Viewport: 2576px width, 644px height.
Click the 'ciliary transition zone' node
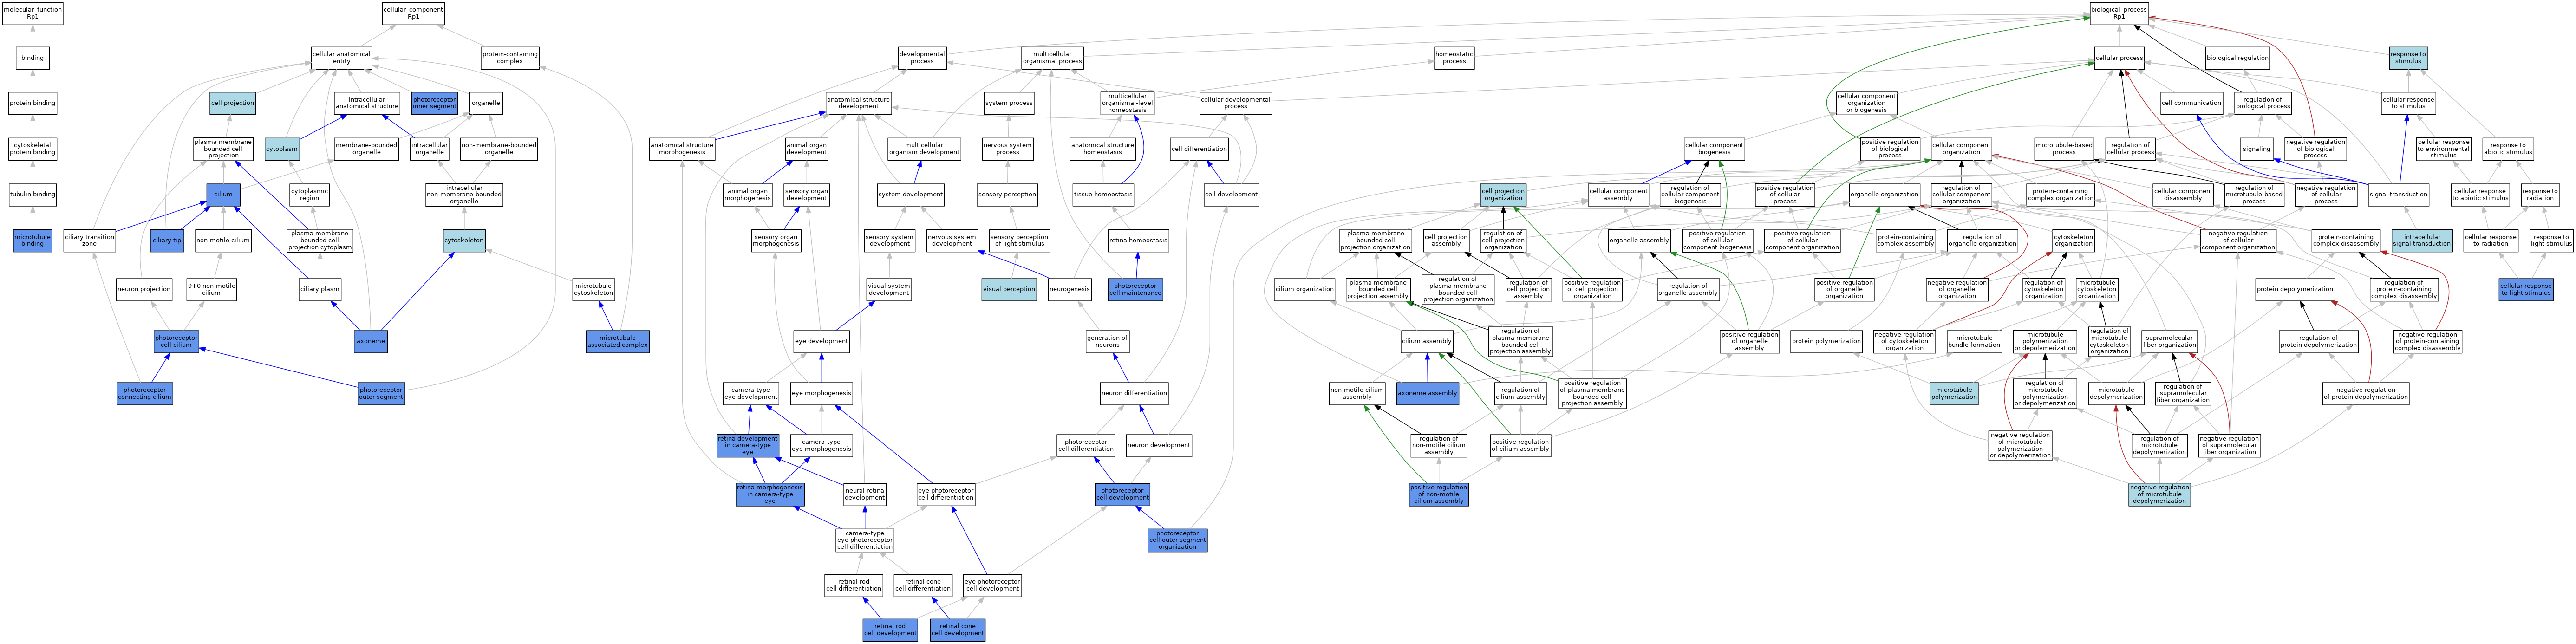[x=90, y=240]
